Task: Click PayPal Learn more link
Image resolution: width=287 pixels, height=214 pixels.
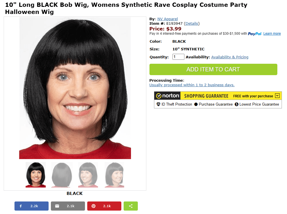Action: point(272,34)
